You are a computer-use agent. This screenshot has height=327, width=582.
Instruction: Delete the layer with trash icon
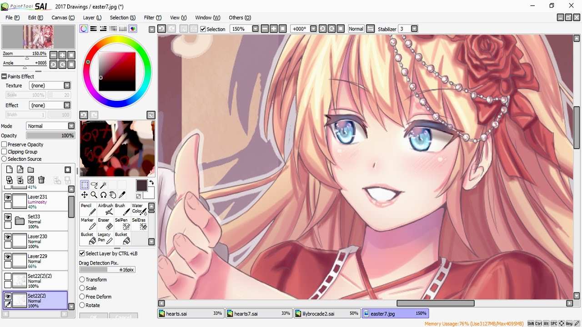point(41,180)
